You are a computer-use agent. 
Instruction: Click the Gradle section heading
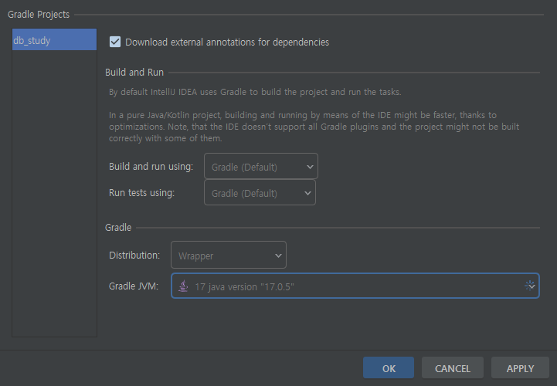(x=118, y=227)
